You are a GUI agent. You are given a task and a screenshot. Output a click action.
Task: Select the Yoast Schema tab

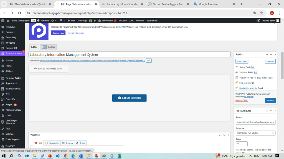67,143
